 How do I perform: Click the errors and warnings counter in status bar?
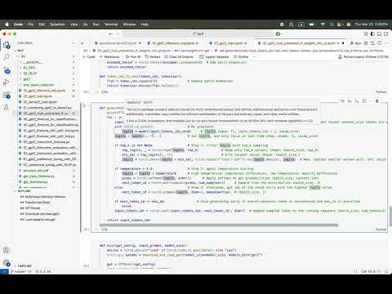click(43, 271)
